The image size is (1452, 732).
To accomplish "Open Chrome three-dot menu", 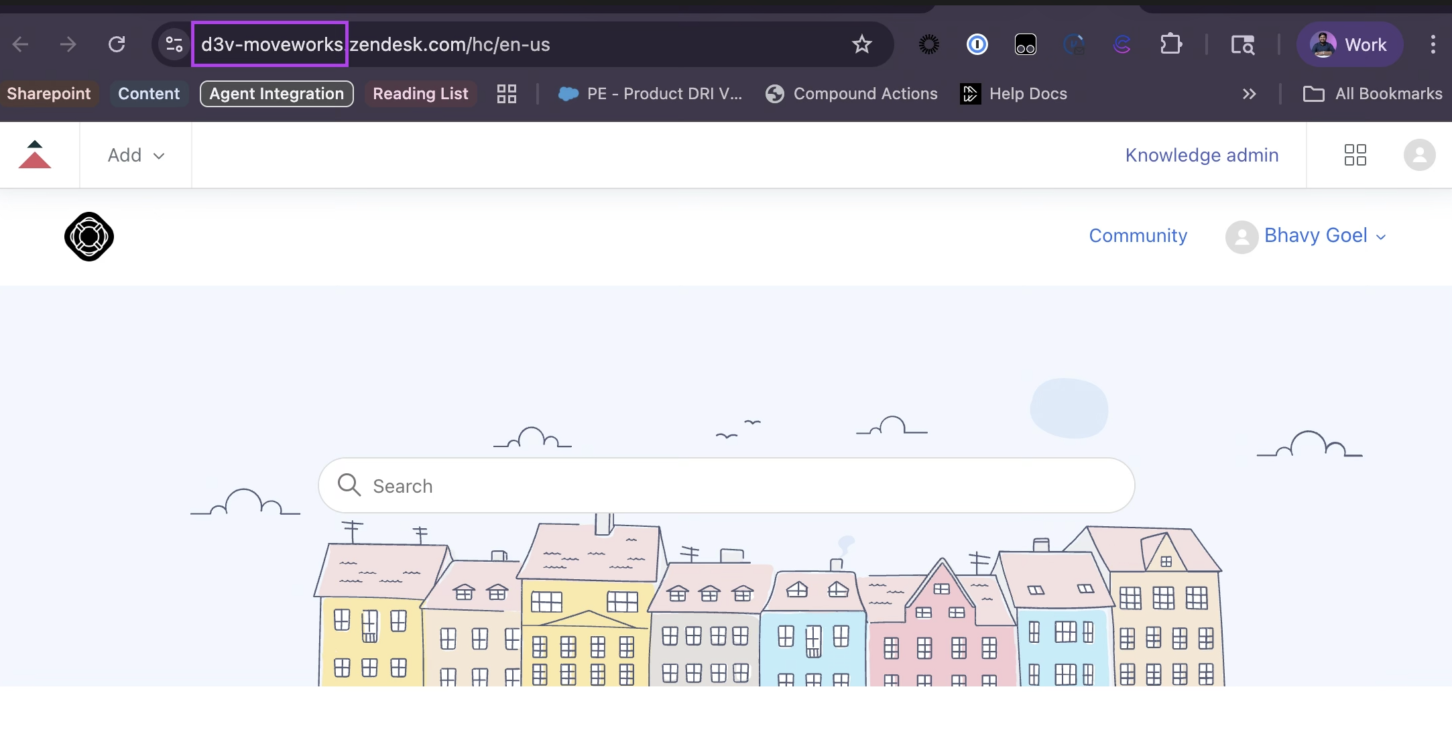I will coord(1433,44).
